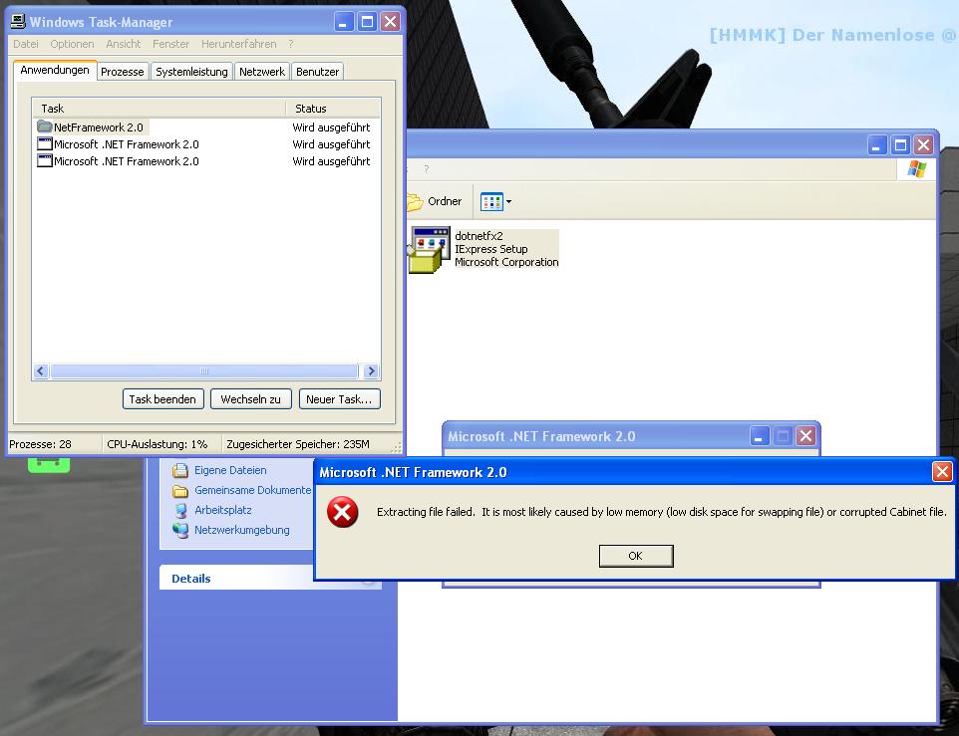Click the Neuer Task... button

coord(340,398)
